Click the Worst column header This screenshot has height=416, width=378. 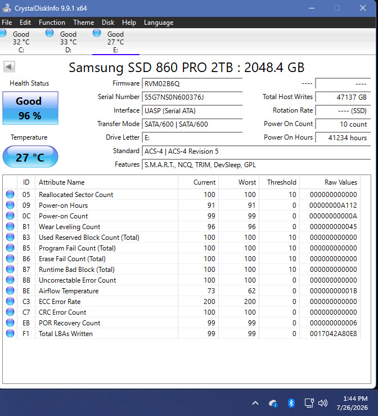tap(239, 182)
